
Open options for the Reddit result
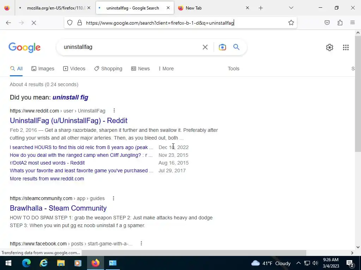(114, 111)
